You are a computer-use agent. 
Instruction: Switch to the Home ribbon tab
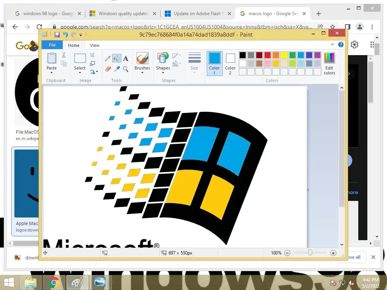(x=74, y=45)
